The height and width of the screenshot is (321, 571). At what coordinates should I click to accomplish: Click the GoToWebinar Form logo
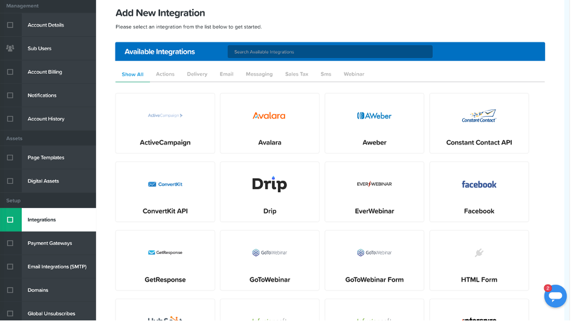click(375, 253)
